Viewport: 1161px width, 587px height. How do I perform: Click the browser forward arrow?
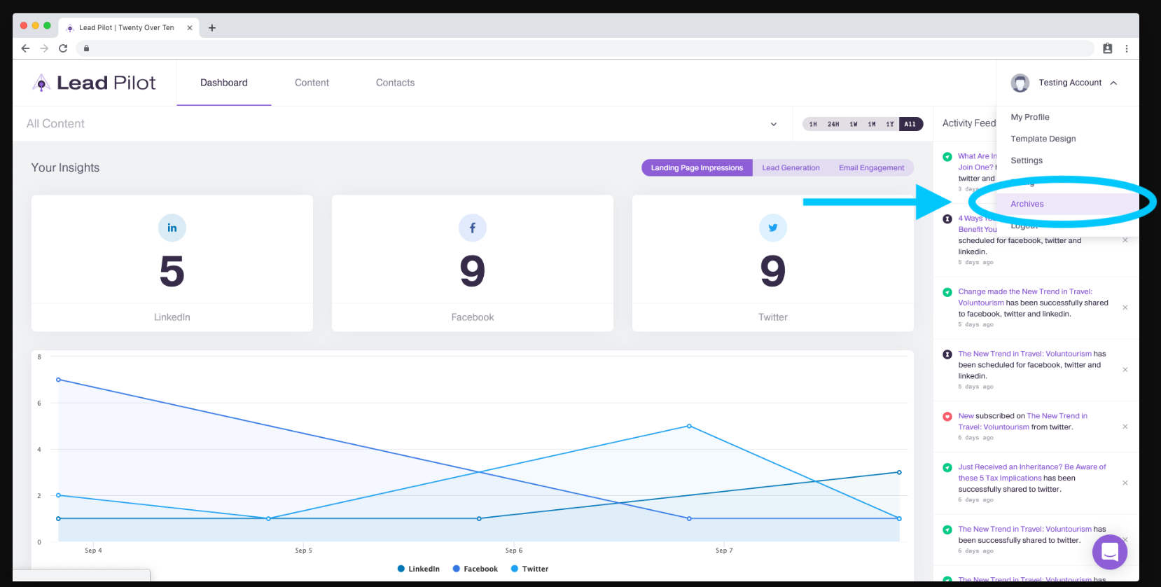pos(44,48)
